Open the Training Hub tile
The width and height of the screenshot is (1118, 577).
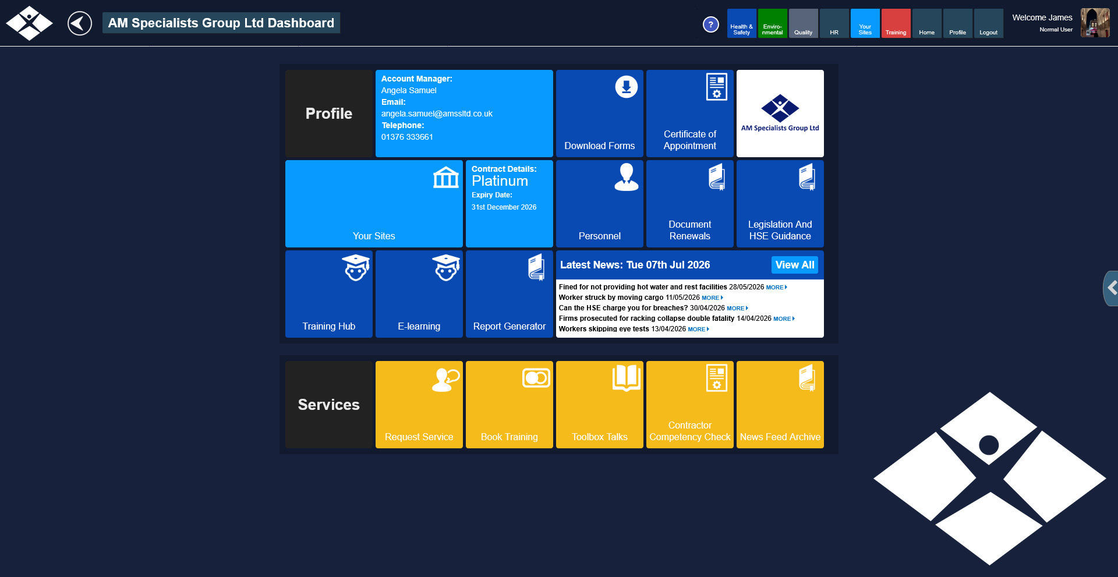point(329,294)
